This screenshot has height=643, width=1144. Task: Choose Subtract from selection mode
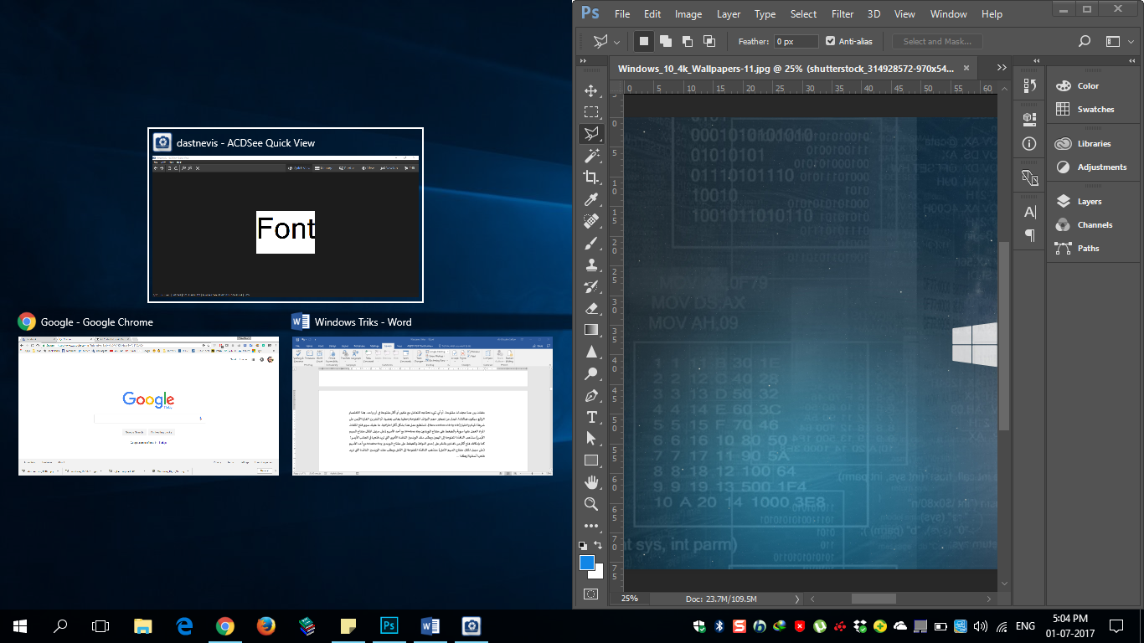(688, 41)
